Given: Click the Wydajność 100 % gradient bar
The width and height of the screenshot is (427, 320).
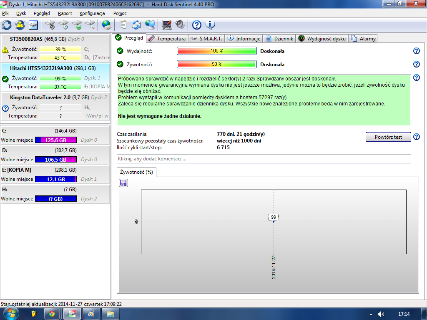Looking at the screenshot, I should [x=217, y=51].
